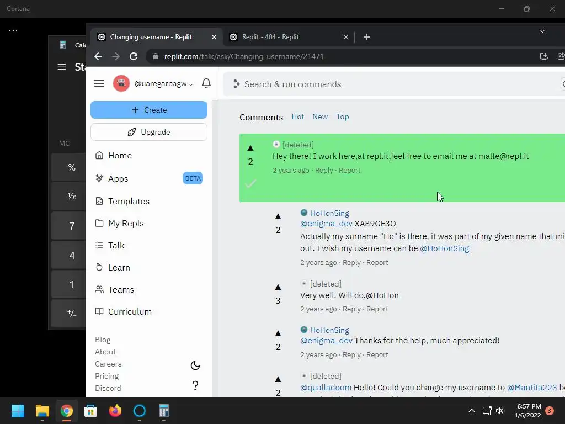Upvote HoHonSing's XA89GF3Q comment
Image resolution: width=565 pixels, height=424 pixels.
click(278, 216)
